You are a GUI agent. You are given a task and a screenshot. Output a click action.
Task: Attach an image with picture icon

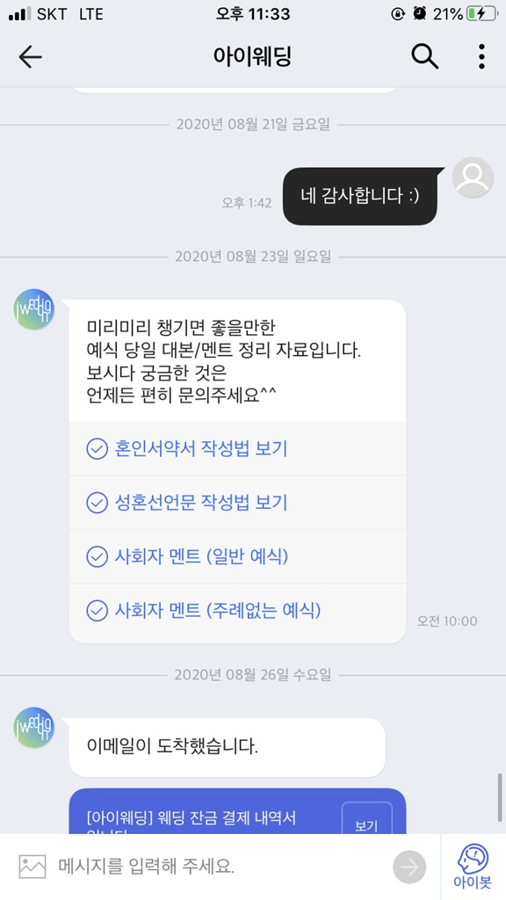click(33, 867)
